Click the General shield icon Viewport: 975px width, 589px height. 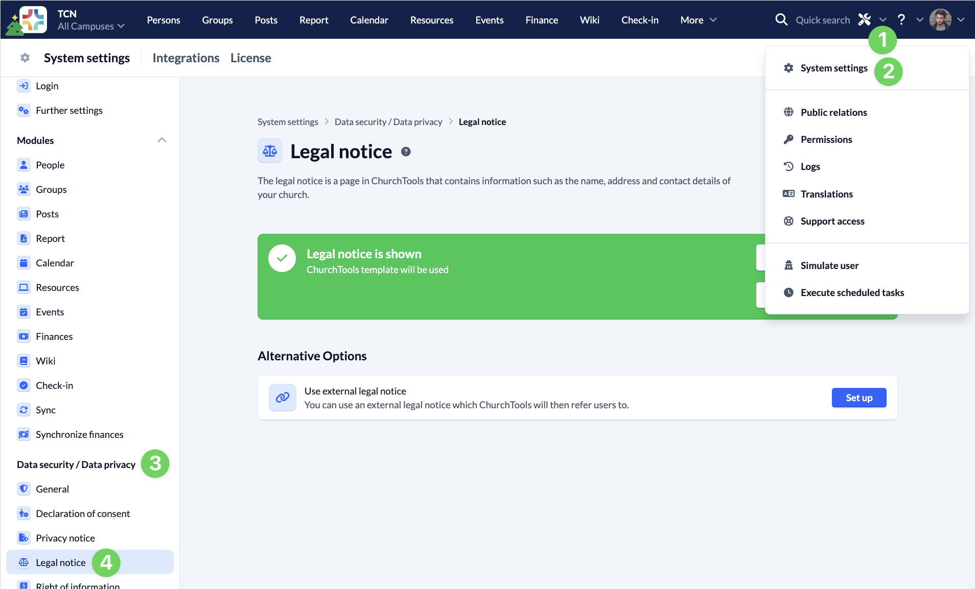tap(24, 489)
